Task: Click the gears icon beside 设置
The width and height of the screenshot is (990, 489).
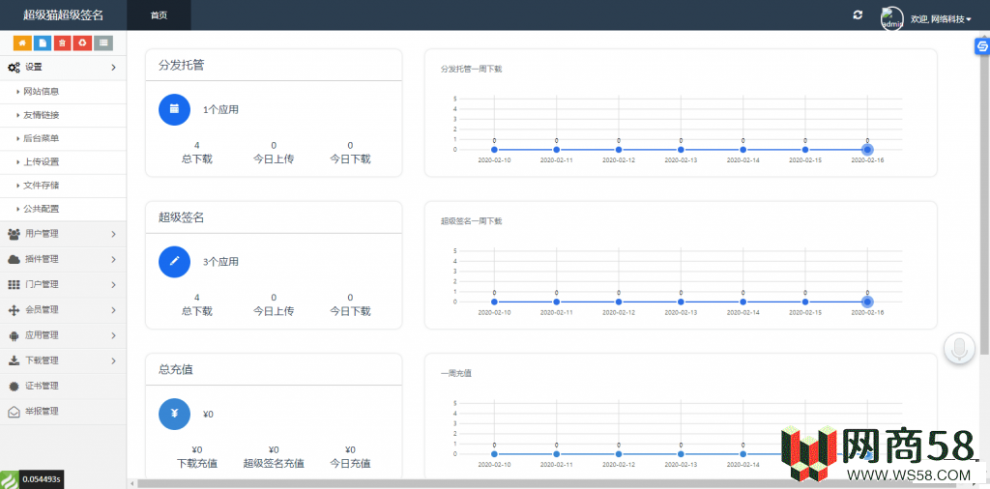Action: 14,67
